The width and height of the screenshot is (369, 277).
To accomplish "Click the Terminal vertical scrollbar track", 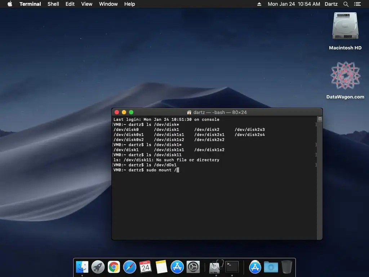I will [x=320, y=180].
